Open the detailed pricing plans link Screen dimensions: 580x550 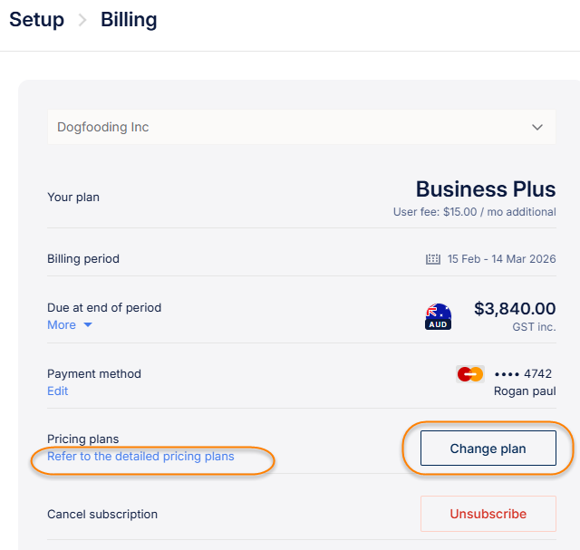[140, 456]
